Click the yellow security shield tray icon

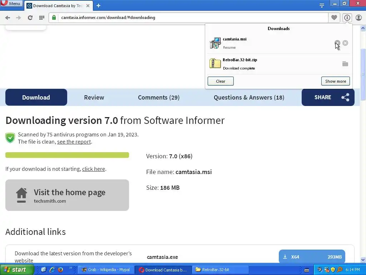[333, 270]
